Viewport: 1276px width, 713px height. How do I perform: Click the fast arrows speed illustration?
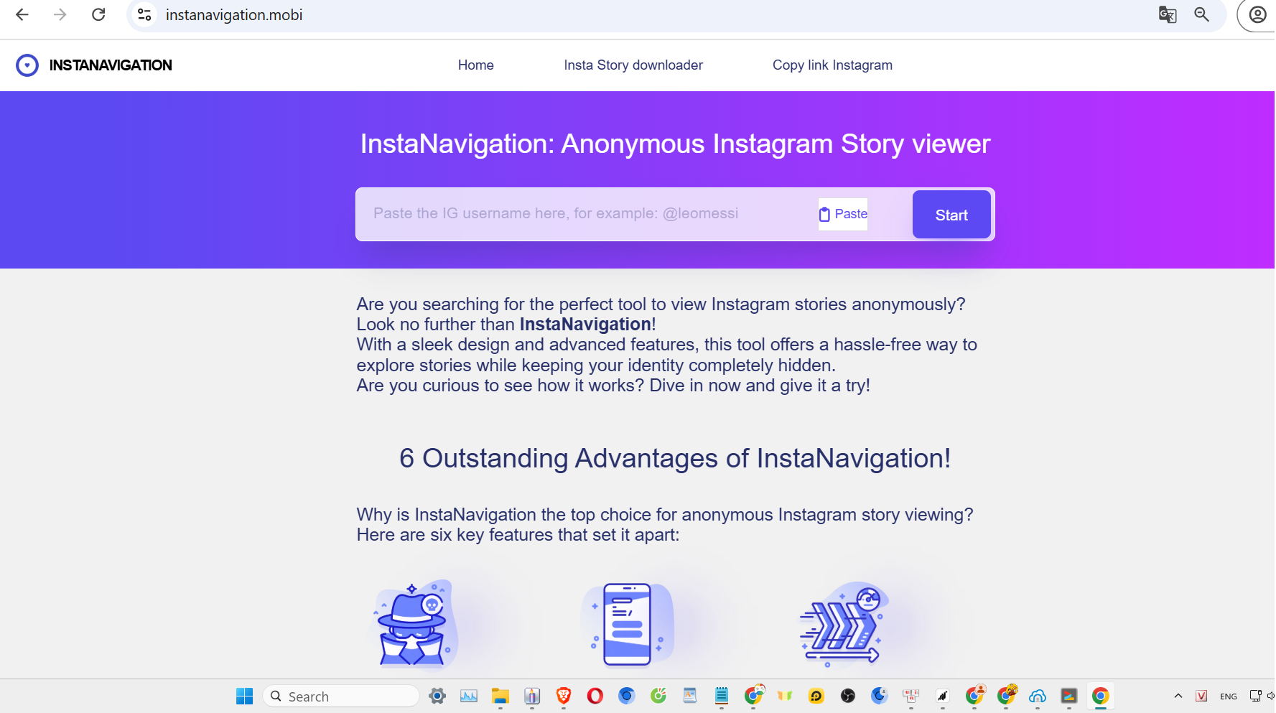coord(843,623)
